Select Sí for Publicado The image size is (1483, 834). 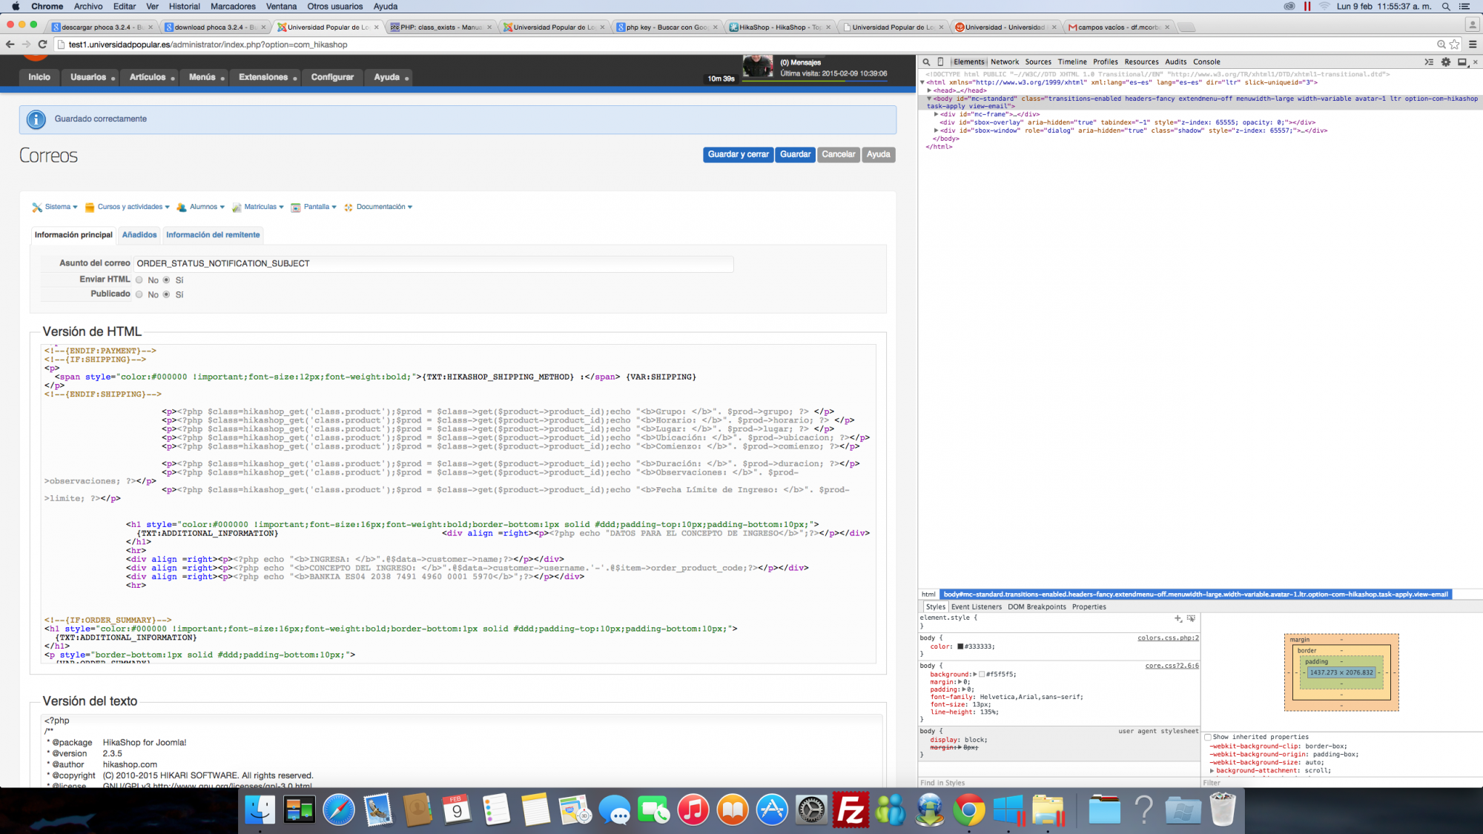pos(167,295)
